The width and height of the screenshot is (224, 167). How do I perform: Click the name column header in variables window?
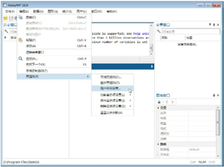[x=173, y=38]
